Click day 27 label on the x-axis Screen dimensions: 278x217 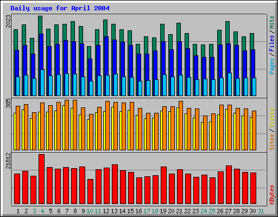228,211
